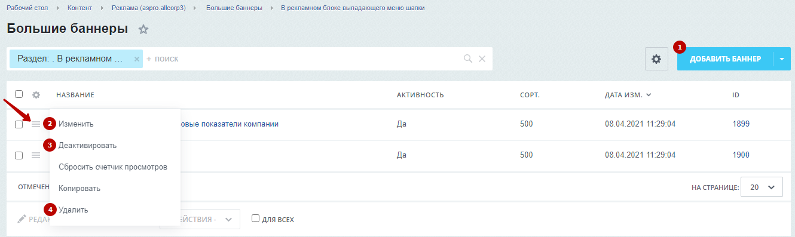Click the search magnifier icon
Viewport: 795px width, 237px height.
[x=468, y=59]
